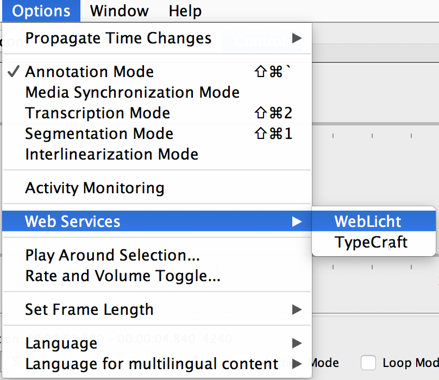Toggle the Loop Mode checkbox
This screenshot has height=380, width=439.
tap(368, 363)
